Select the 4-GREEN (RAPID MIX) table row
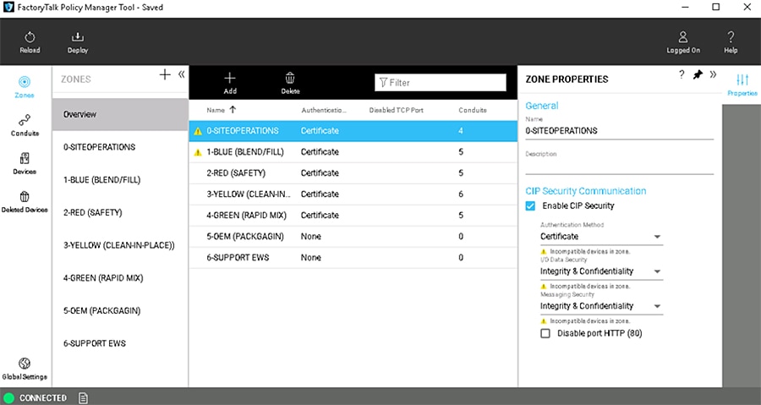Viewport: 761px width, 405px height. click(353, 216)
